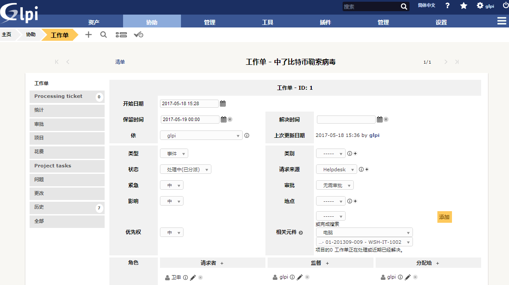Expand the 状态 dropdown
509x285 pixels.
pyautogui.click(x=186, y=170)
